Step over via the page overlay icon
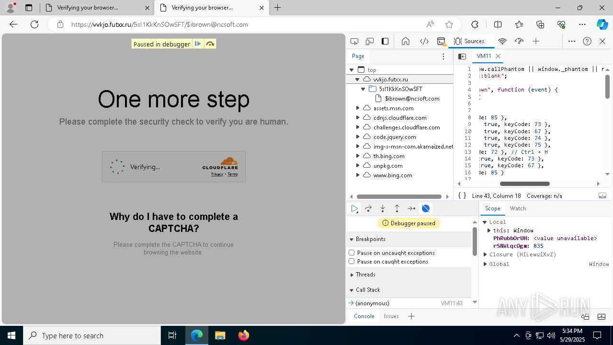The height and width of the screenshot is (345, 613). 210,44
